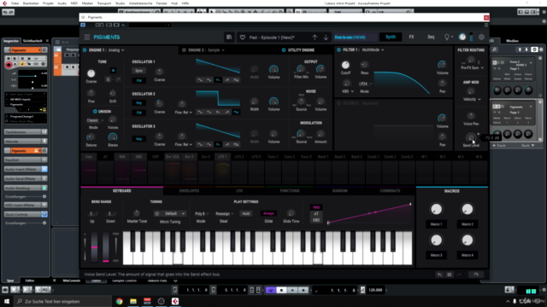Select ramp waveform for Oscillator 1
Screen dimensions: 547x307
[x=227, y=79]
